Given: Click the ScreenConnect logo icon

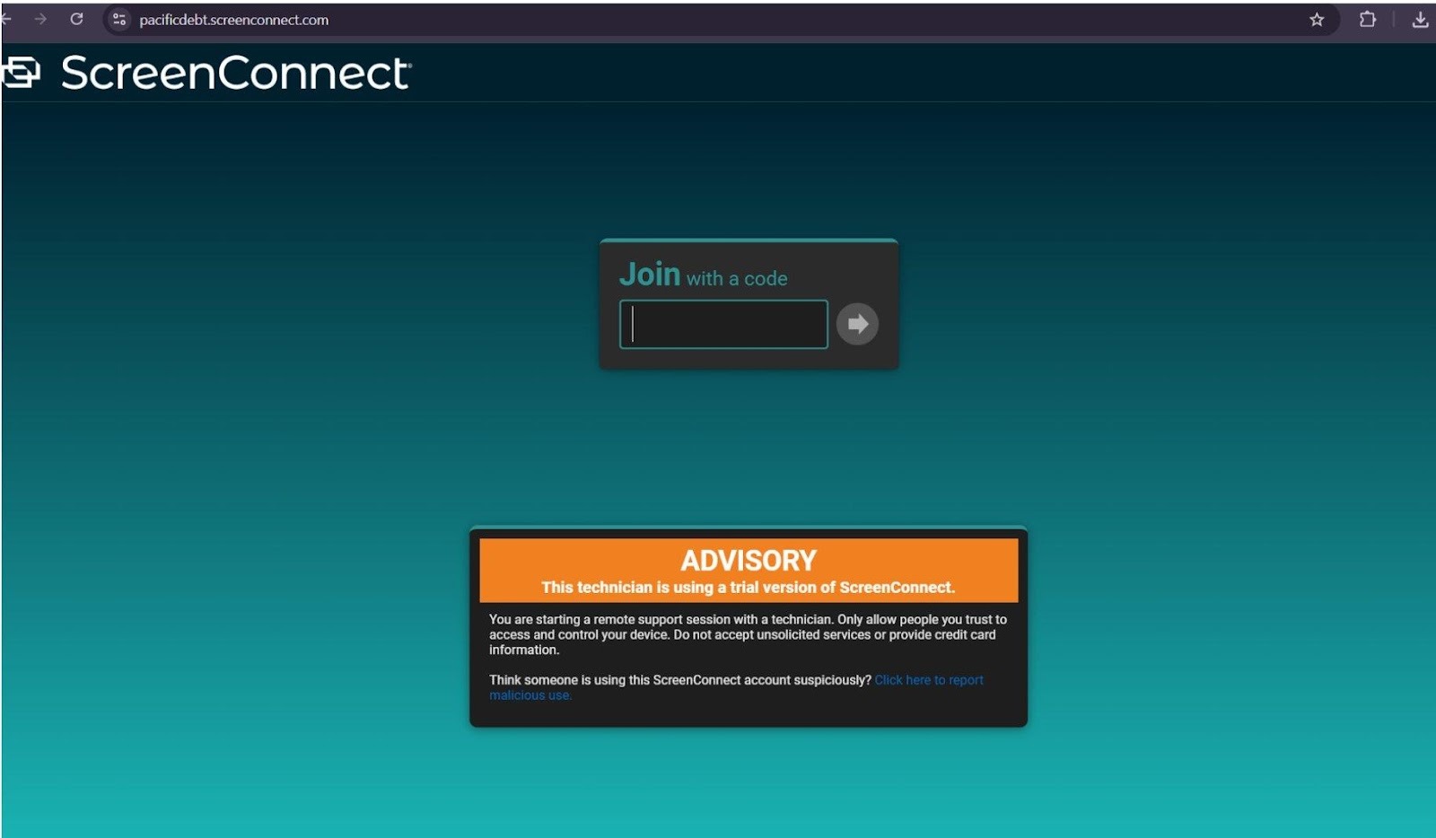Looking at the screenshot, I should [x=22, y=73].
